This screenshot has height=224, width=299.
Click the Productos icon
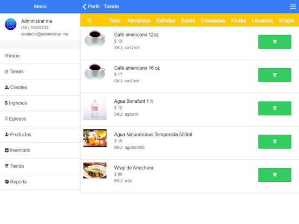(6, 134)
